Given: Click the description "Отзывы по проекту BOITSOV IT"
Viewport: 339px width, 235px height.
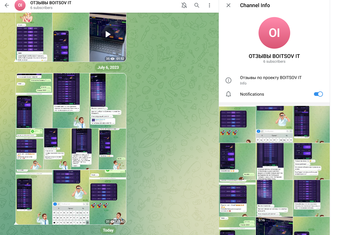Looking at the screenshot, I should [x=271, y=78].
